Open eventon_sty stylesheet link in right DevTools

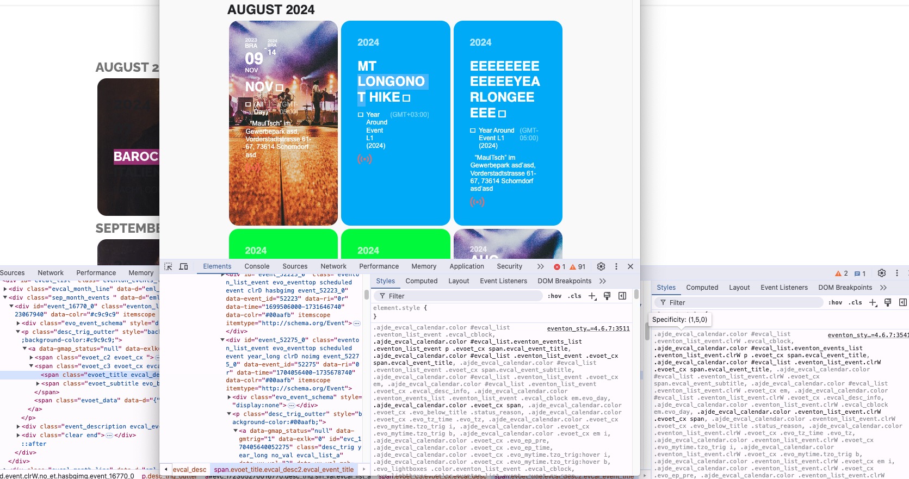868,335
